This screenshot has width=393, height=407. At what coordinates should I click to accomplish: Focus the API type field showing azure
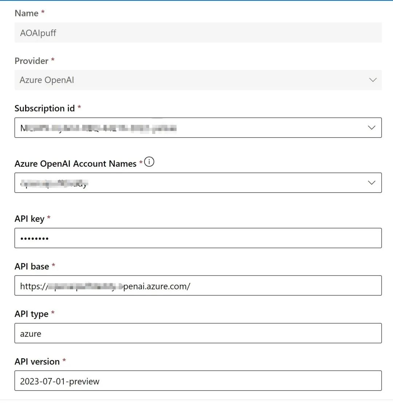[198, 333]
